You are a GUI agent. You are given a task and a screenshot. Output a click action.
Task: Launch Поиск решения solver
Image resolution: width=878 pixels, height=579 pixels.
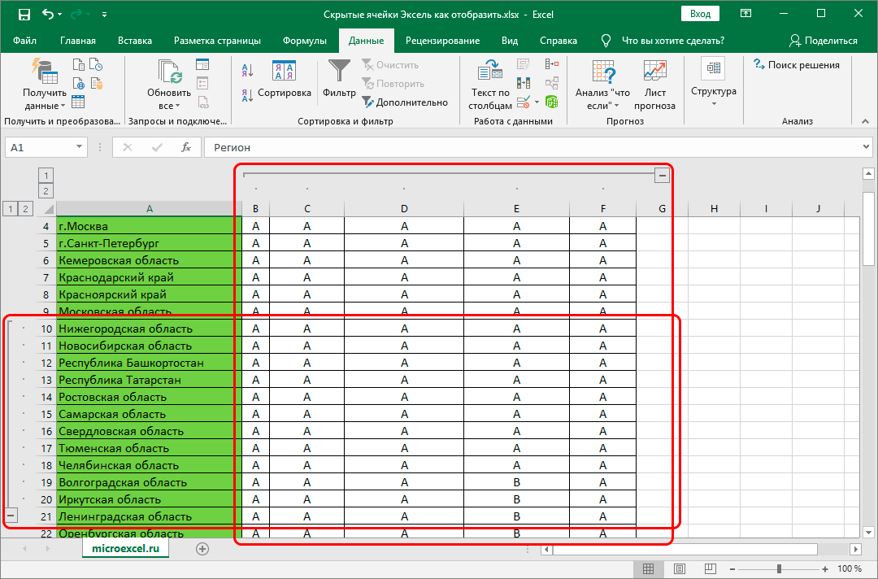pos(796,65)
